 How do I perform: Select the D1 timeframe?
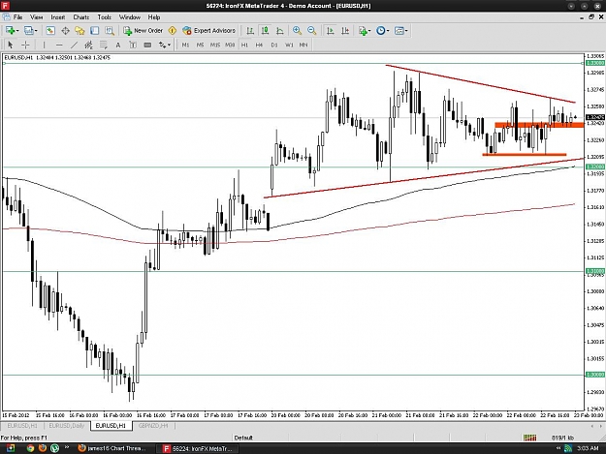click(x=274, y=45)
